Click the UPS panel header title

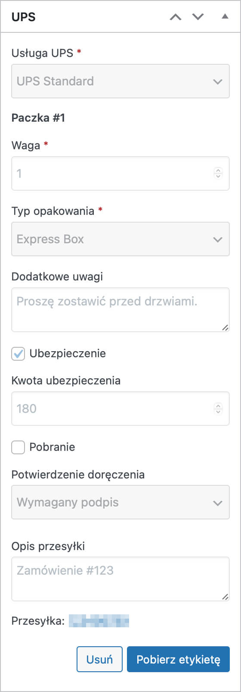click(x=23, y=17)
